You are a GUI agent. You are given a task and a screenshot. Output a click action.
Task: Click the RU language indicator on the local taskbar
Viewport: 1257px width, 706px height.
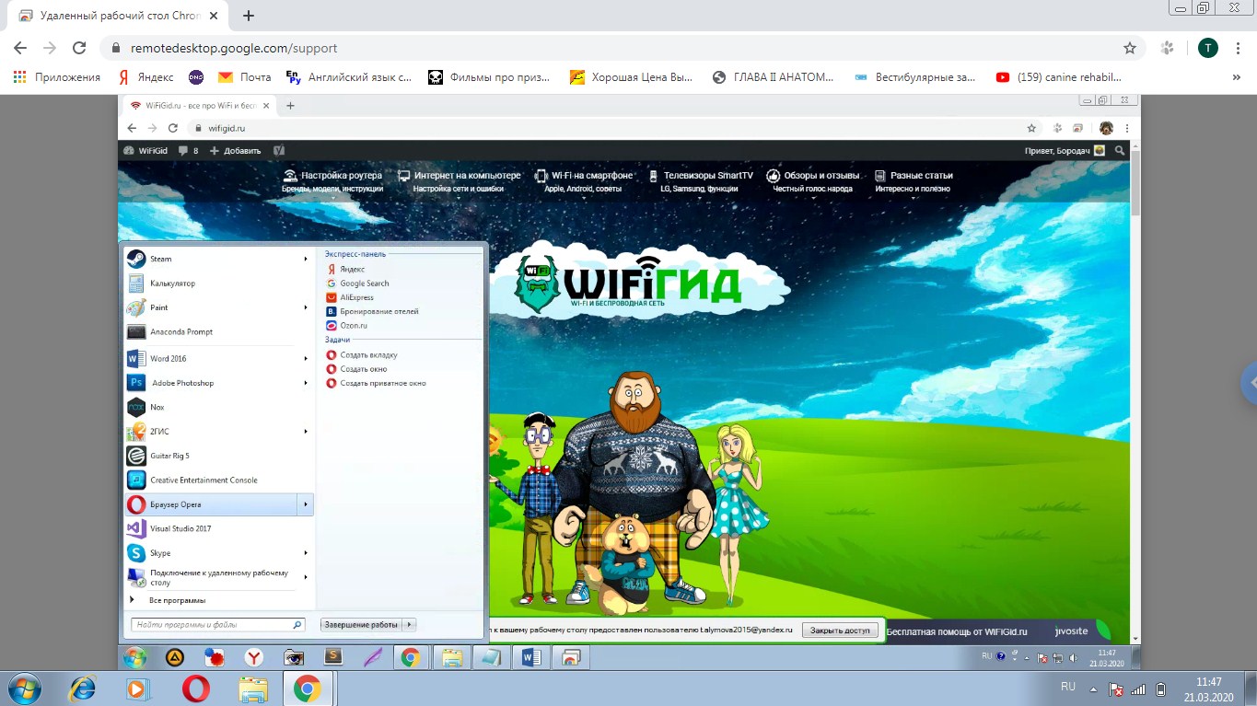[1068, 687]
